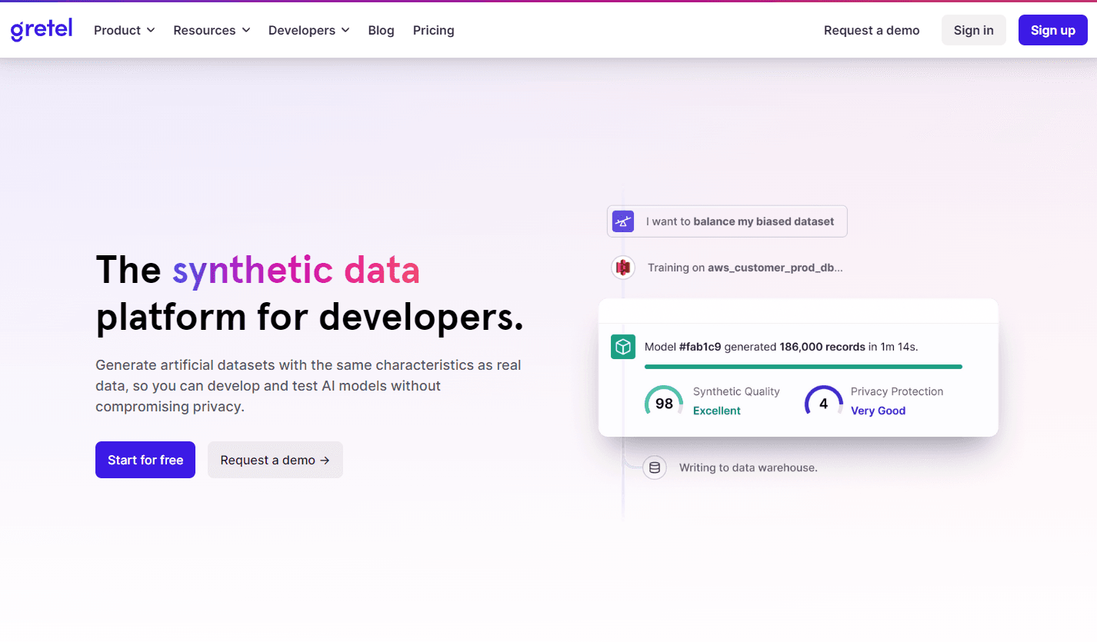Open the Developers dropdown menu
Viewport: 1097px width, 642px height.
pos(308,31)
